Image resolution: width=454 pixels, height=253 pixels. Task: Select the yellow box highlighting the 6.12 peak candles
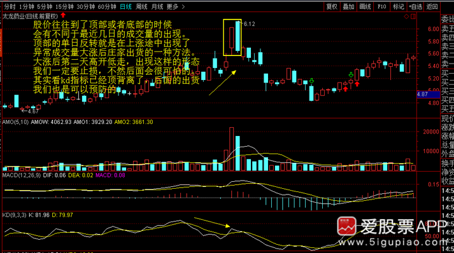click(232, 38)
